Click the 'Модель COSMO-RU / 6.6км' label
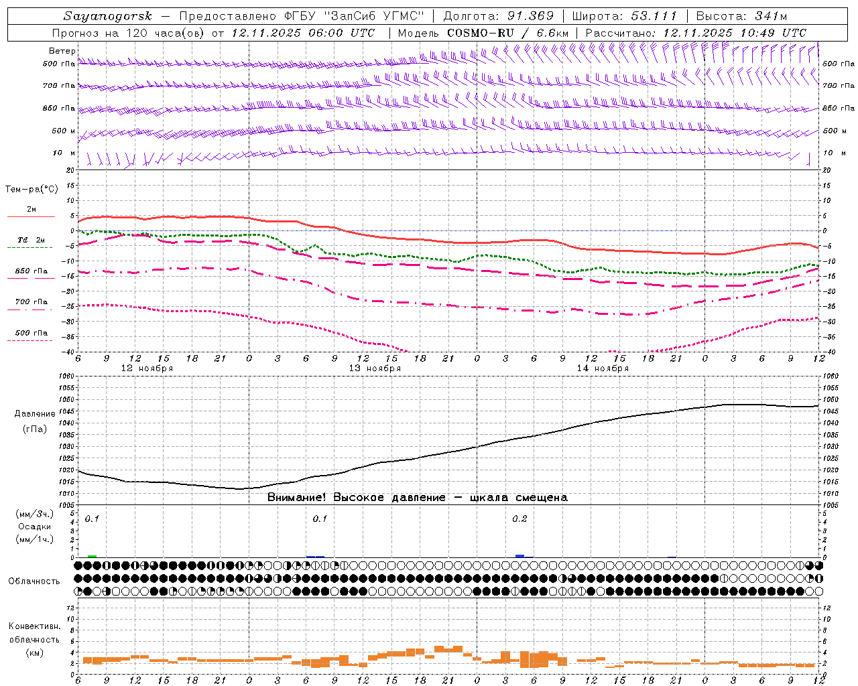 click(x=483, y=33)
